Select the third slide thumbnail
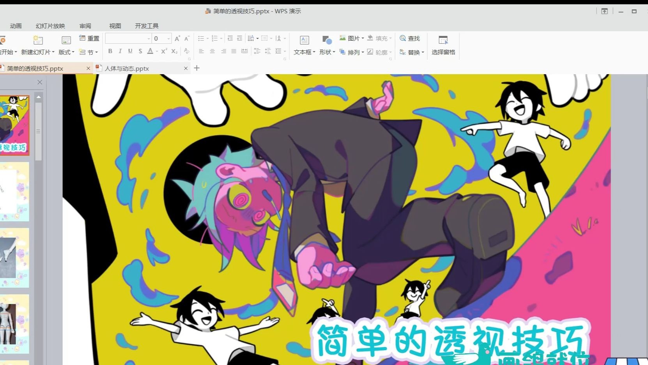The height and width of the screenshot is (365, 648). 14,258
